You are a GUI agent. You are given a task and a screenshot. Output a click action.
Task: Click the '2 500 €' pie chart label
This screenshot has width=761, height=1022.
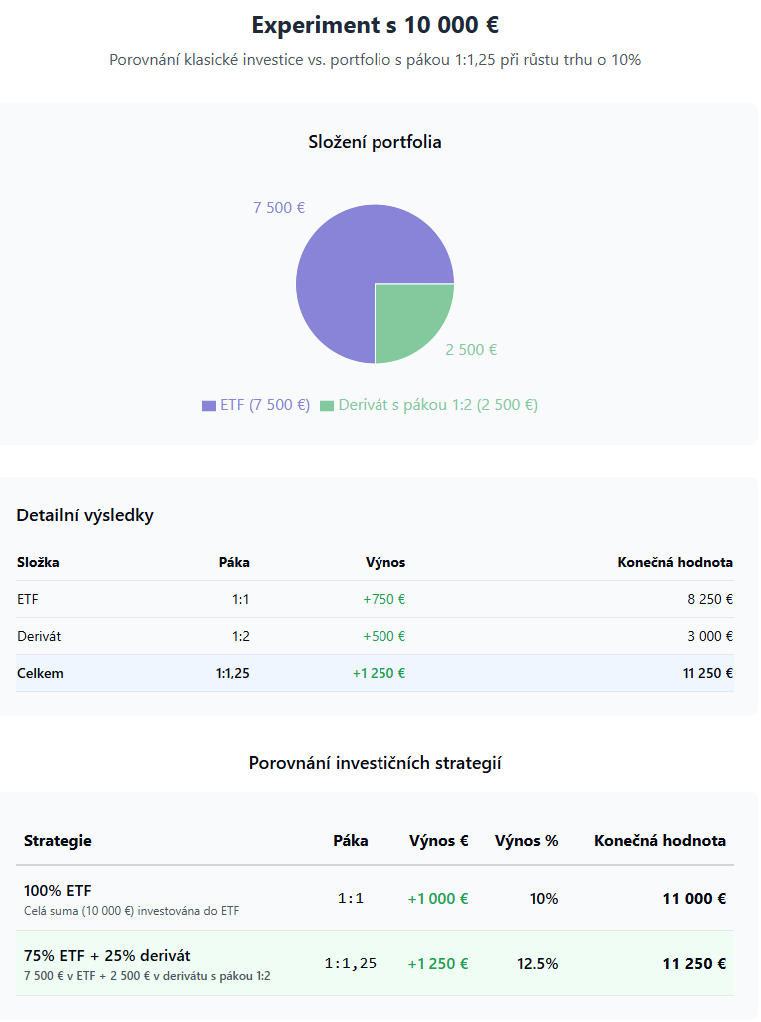[471, 350]
